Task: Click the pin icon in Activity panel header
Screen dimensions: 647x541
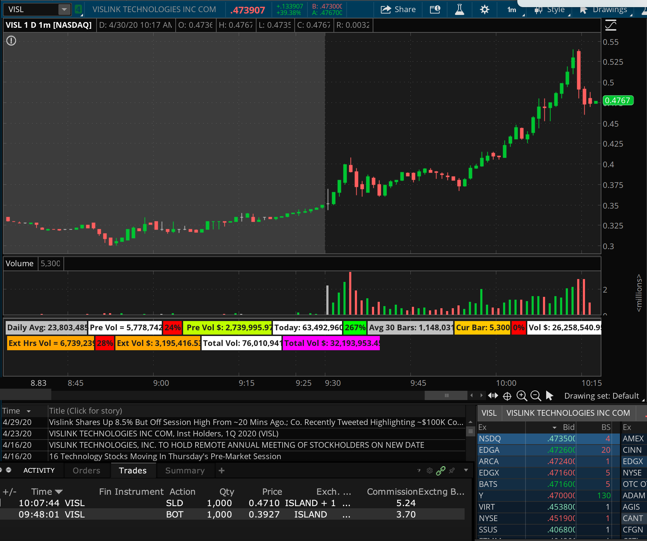Action: coord(452,471)
